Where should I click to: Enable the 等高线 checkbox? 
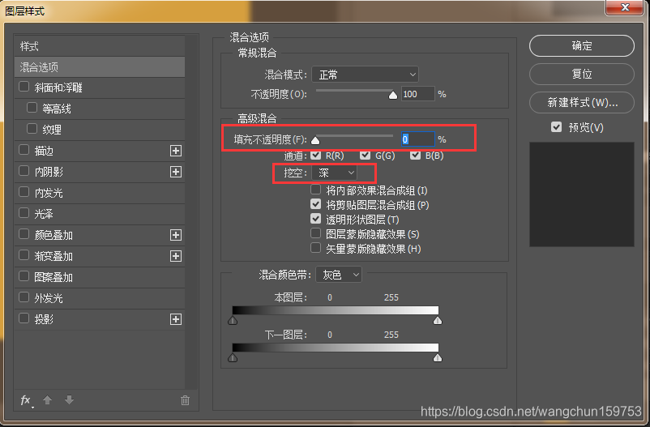32,108
